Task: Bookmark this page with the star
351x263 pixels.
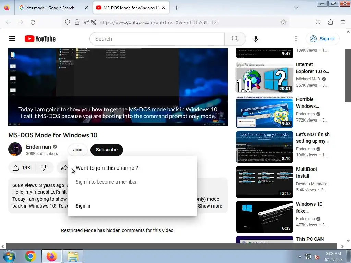Action: click(283, 22)
